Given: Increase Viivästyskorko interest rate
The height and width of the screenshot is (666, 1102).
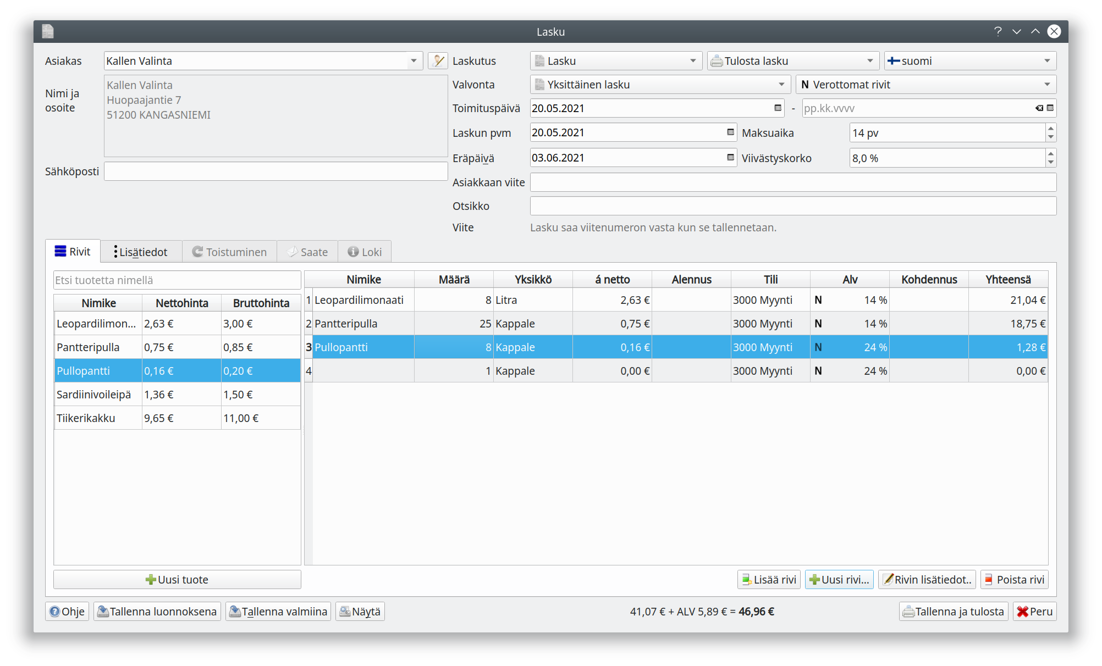Looking at the screenshot, I should point(1050,153).
